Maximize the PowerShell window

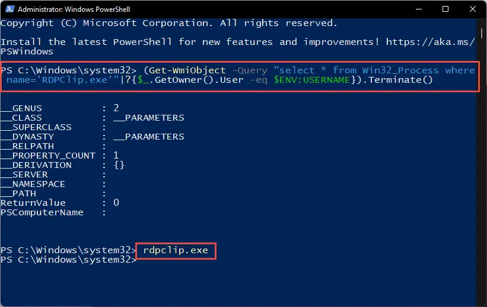click(445, 9)
